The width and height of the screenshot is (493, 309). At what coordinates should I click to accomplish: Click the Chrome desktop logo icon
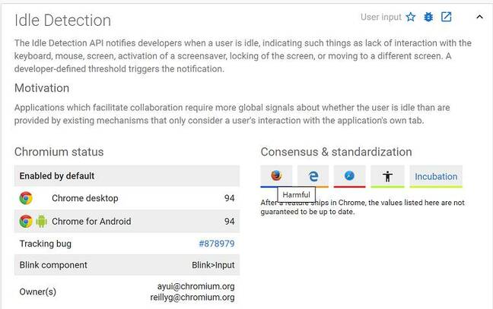pyautogui.click(x=26, y=198)
